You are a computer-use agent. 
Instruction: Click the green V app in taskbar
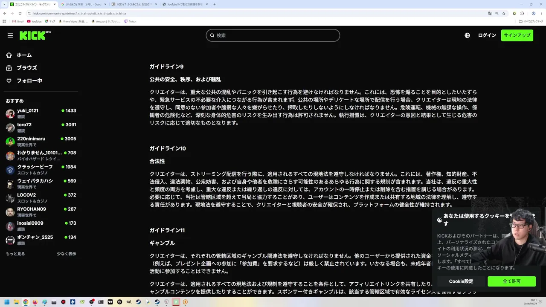coord(176,302)
